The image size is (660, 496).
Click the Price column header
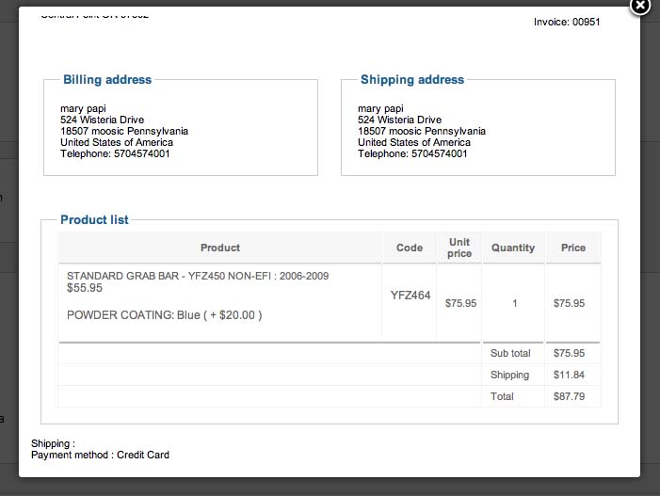(x=573, y=248)
